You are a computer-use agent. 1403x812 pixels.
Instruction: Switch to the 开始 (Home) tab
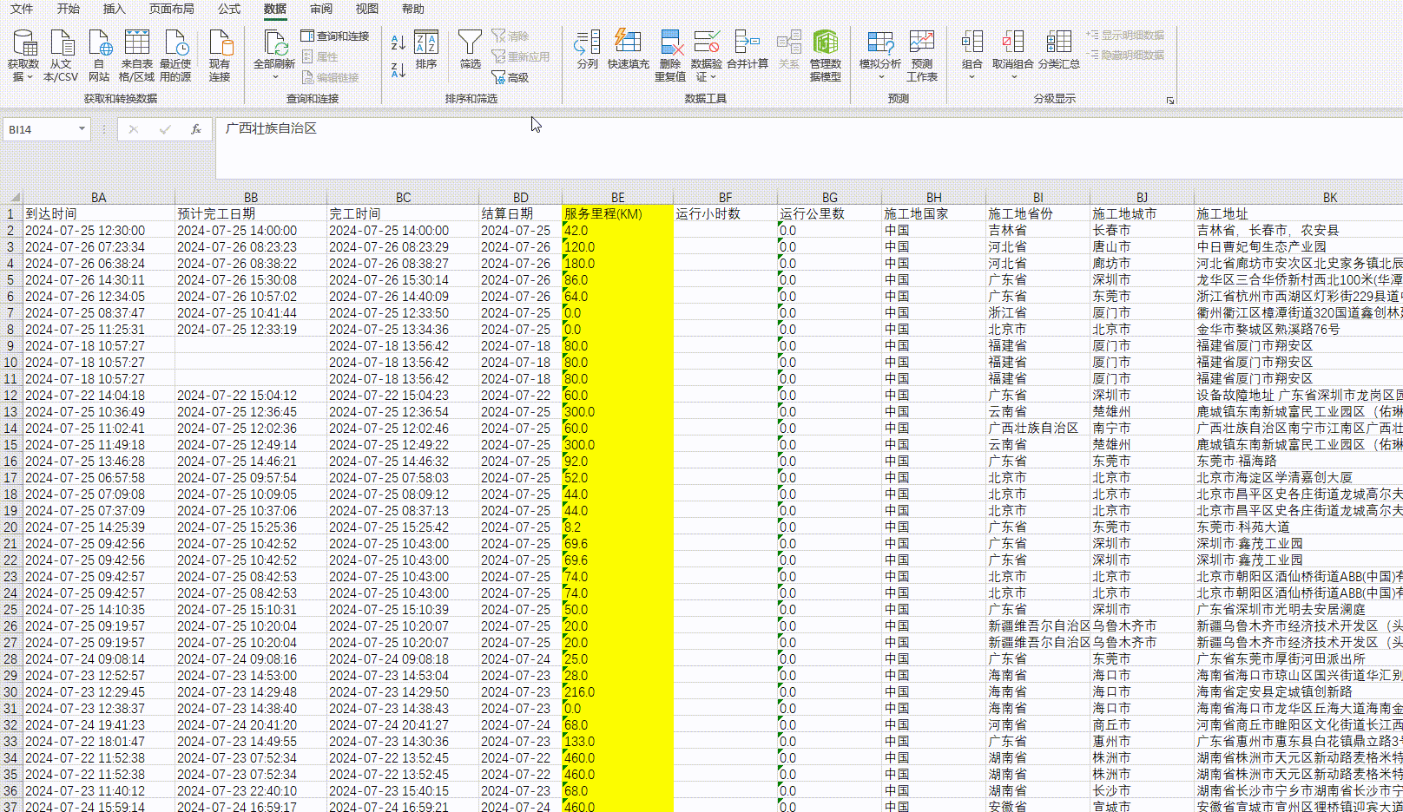point(68,9)
